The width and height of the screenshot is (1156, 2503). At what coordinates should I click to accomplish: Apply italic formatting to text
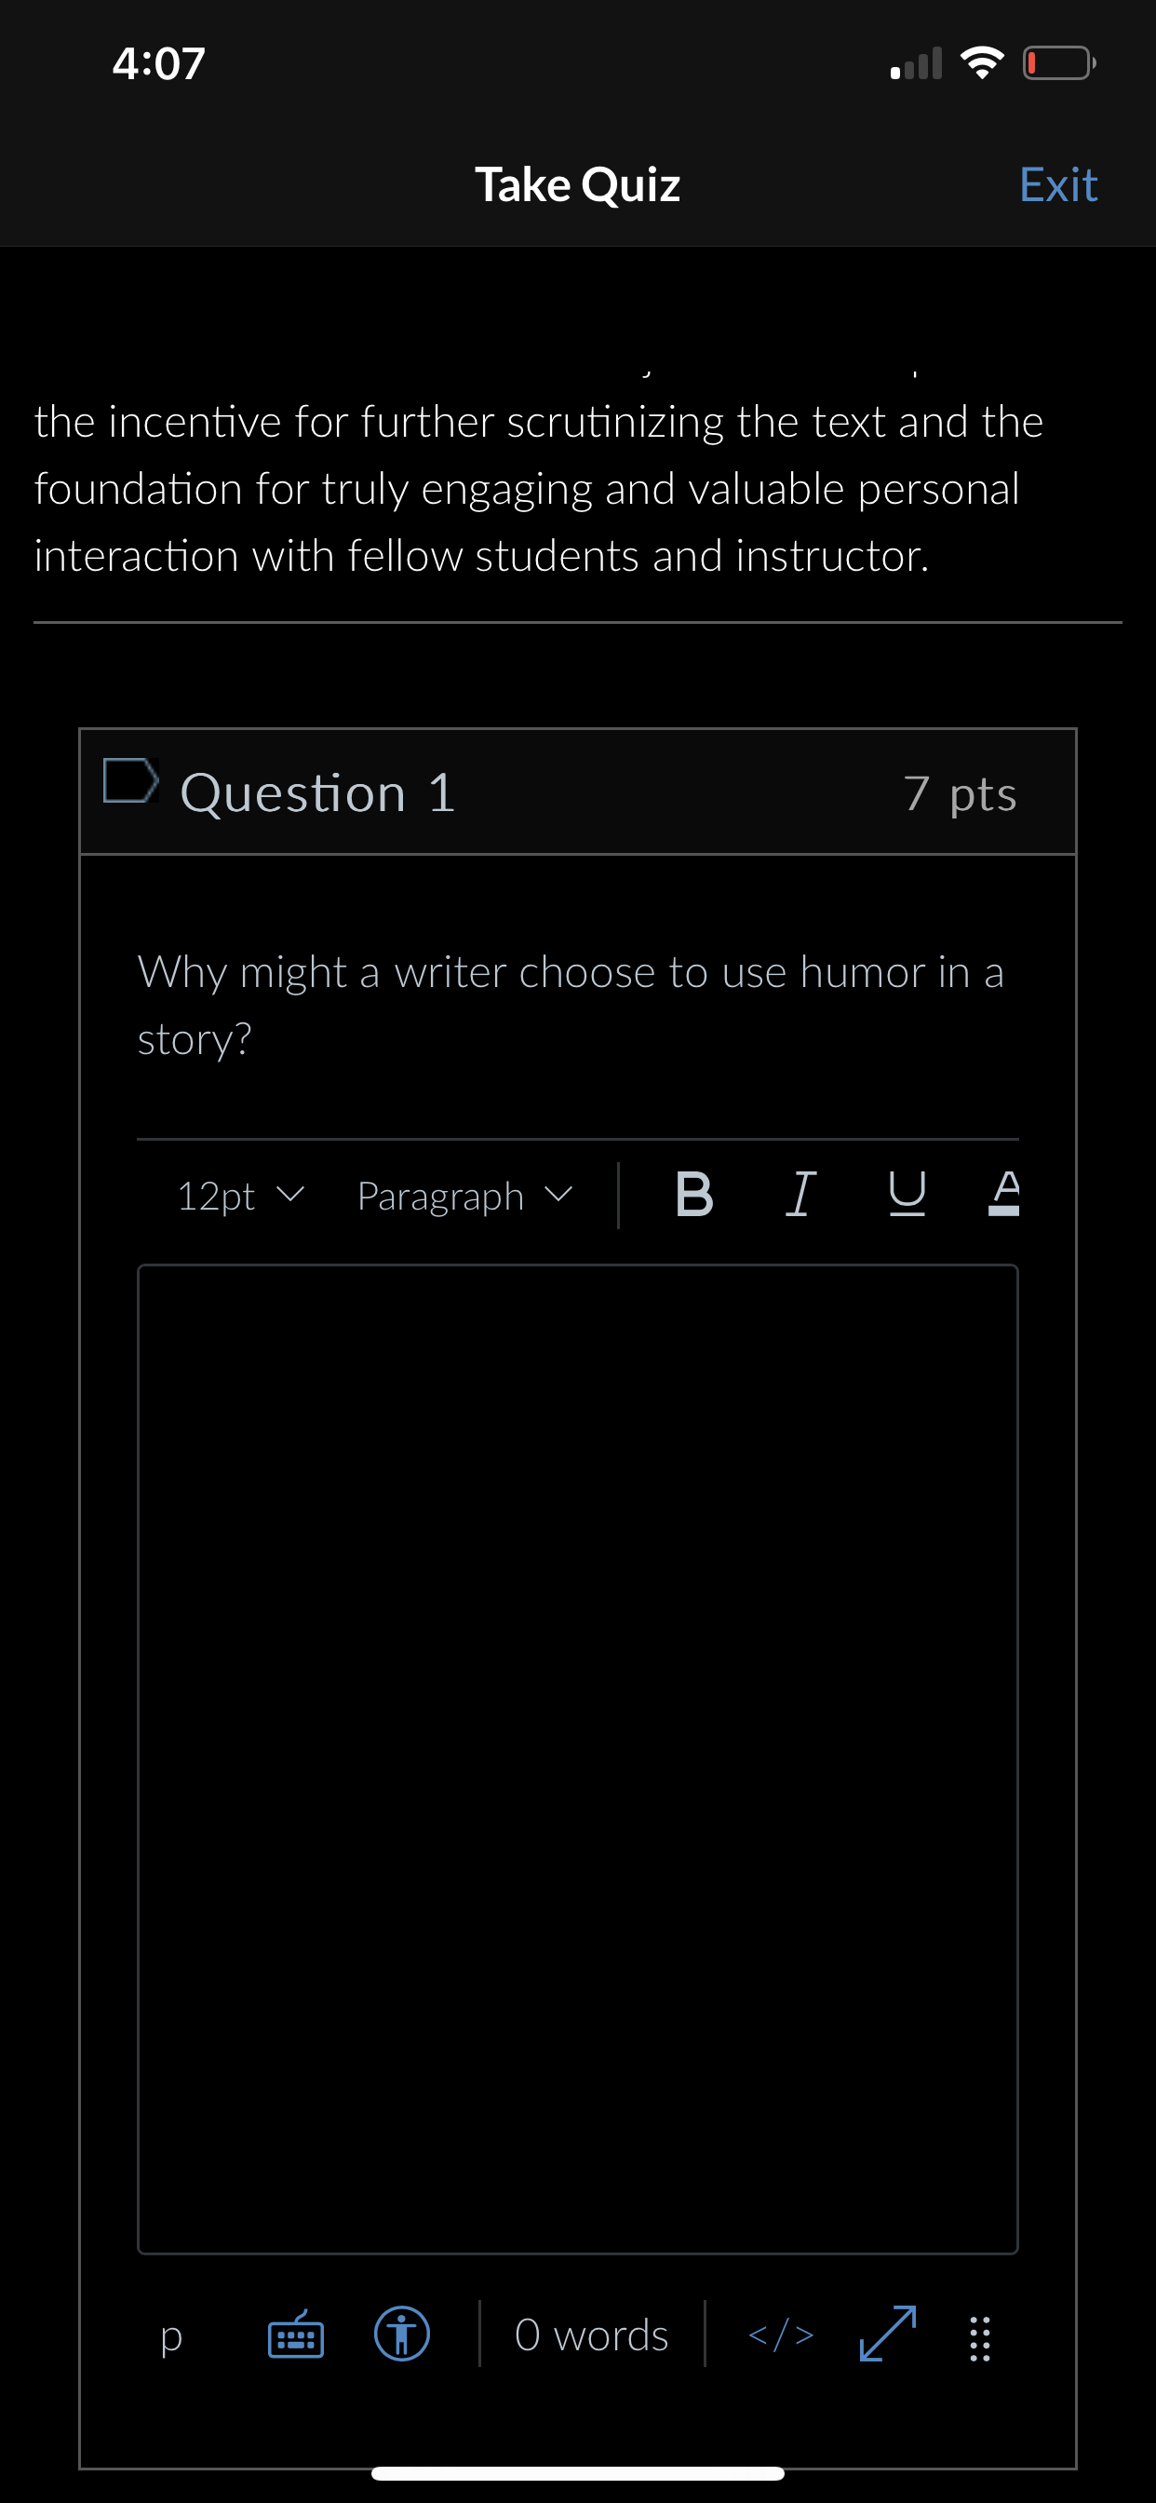click(x=800, y=1195)
